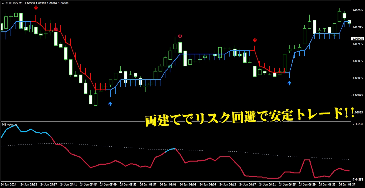Click the 24 Jun 06:33 time label
Viewport: 365px width, 188px height.
327,184
